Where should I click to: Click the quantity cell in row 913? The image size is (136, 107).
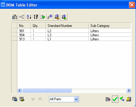click(x=38, y=39)
